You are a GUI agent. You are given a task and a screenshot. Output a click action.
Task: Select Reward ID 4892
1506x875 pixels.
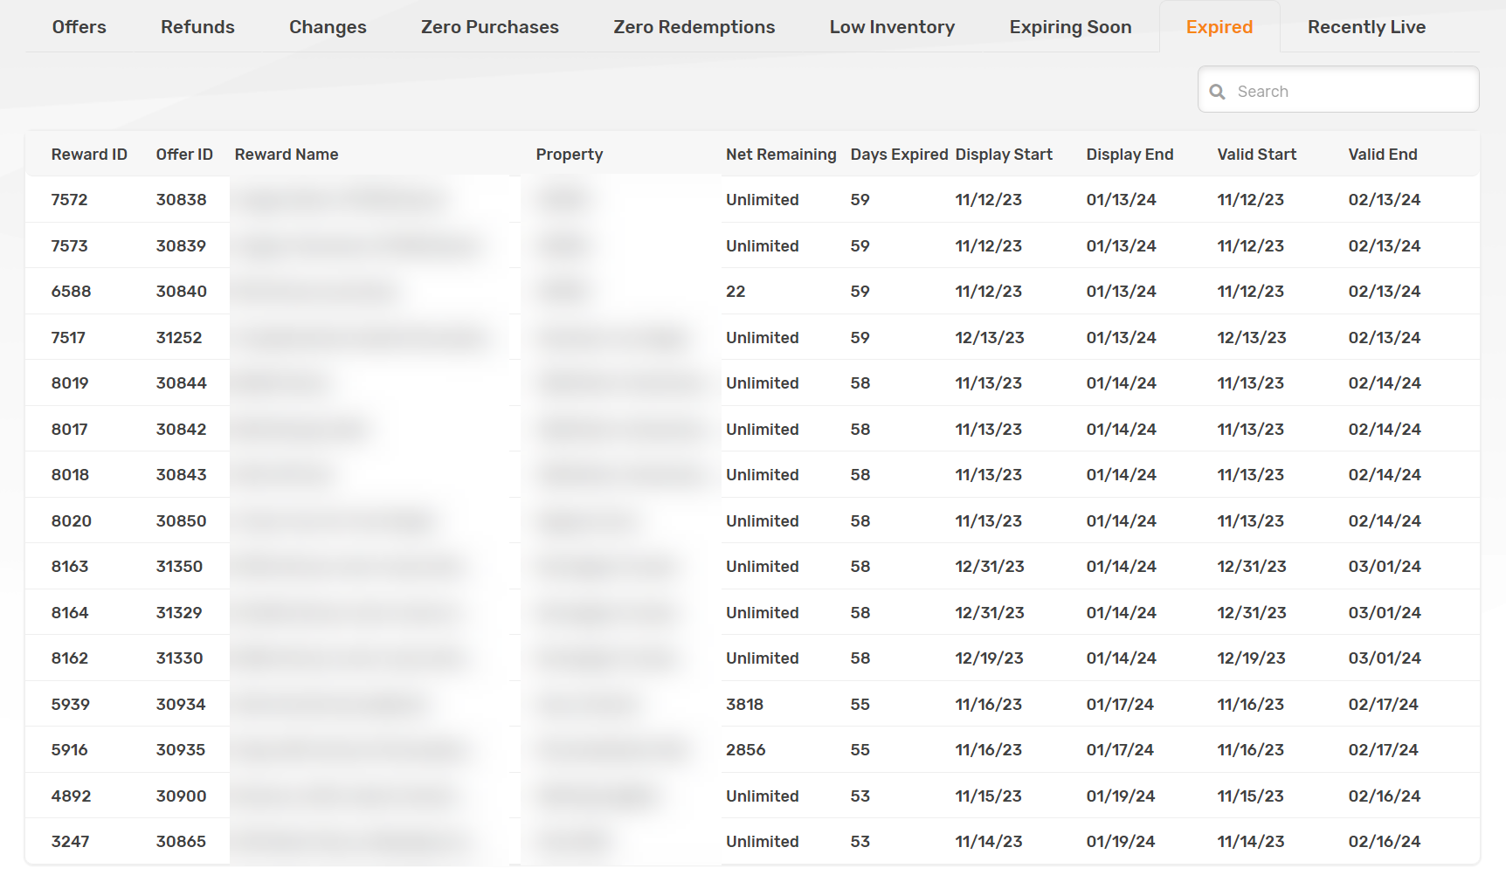tap(71, 796)
